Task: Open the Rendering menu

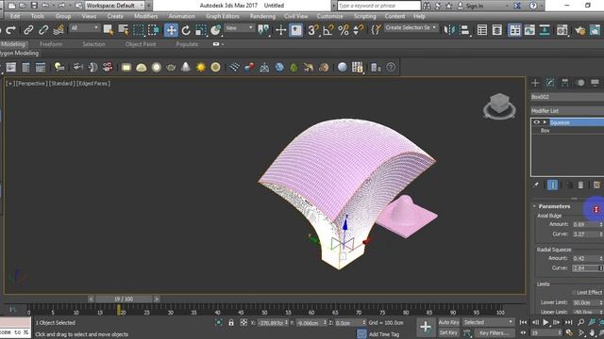Action: [x=262, y=16]
